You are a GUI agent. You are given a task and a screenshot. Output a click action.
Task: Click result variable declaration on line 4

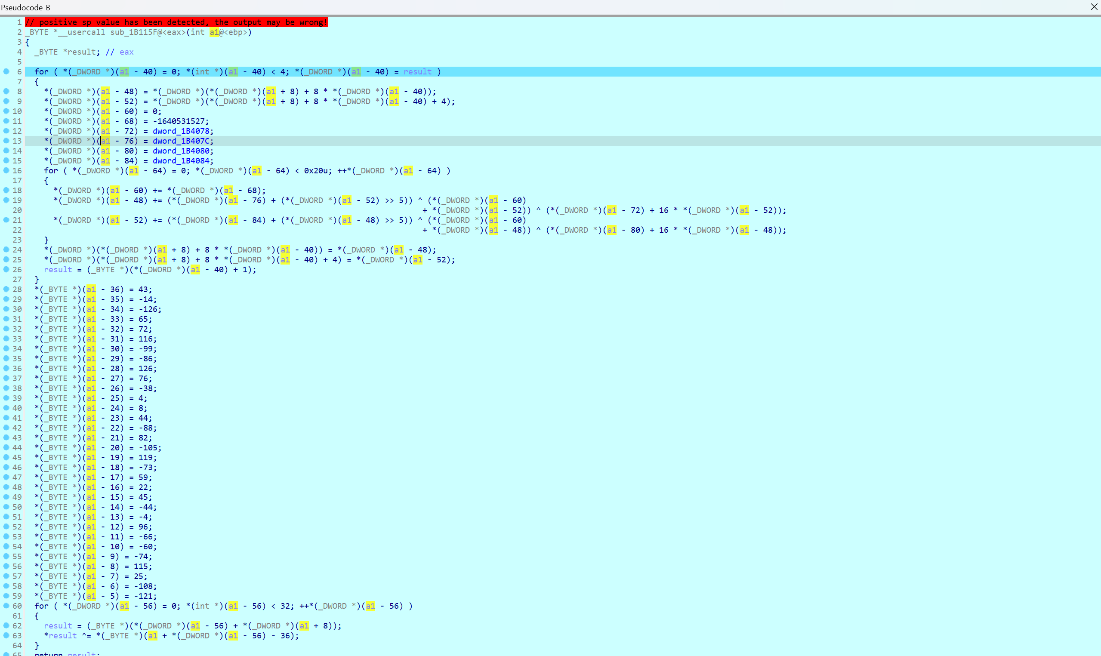(x=81, y=52)
